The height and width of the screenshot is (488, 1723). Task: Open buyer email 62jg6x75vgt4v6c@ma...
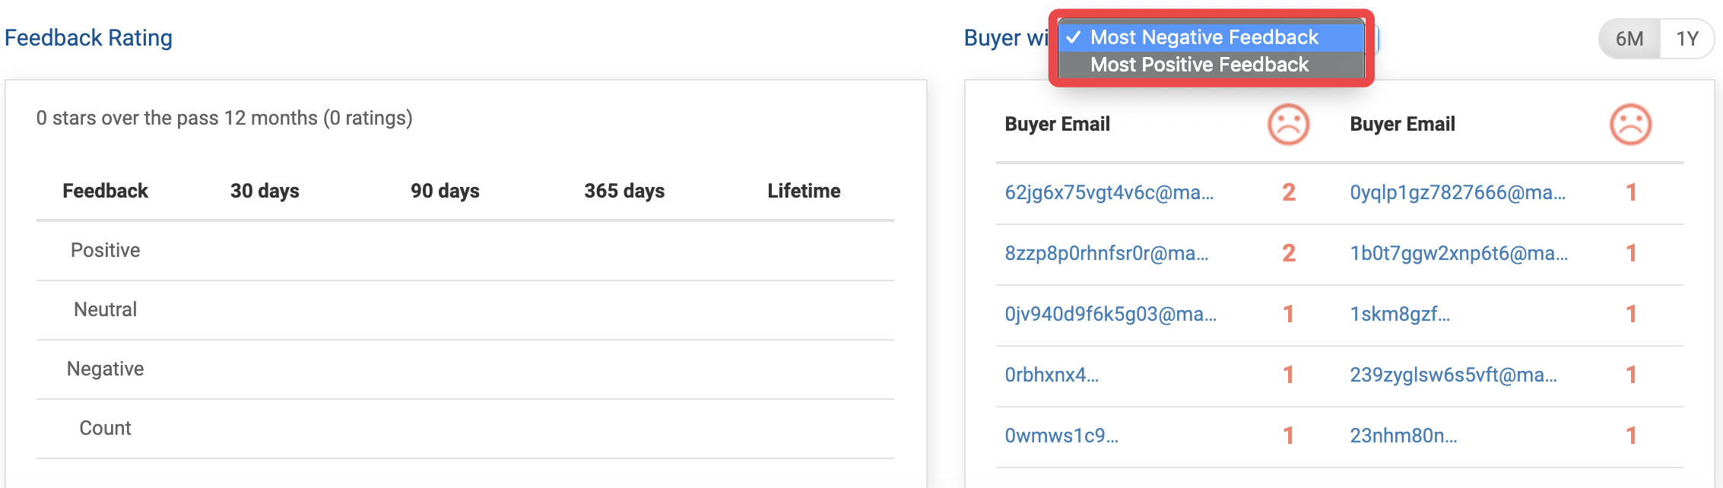pyautogui.click(x=1109, y=192)
